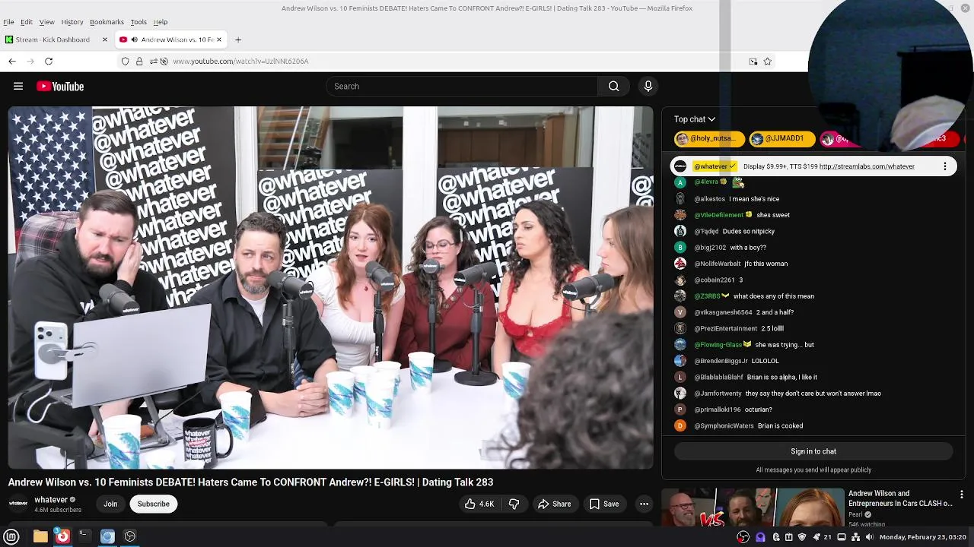
Task: Open the recommended video title 'Andrew Wilson and Entrepreneurs In Cars'
Action: tap(900, 498)
